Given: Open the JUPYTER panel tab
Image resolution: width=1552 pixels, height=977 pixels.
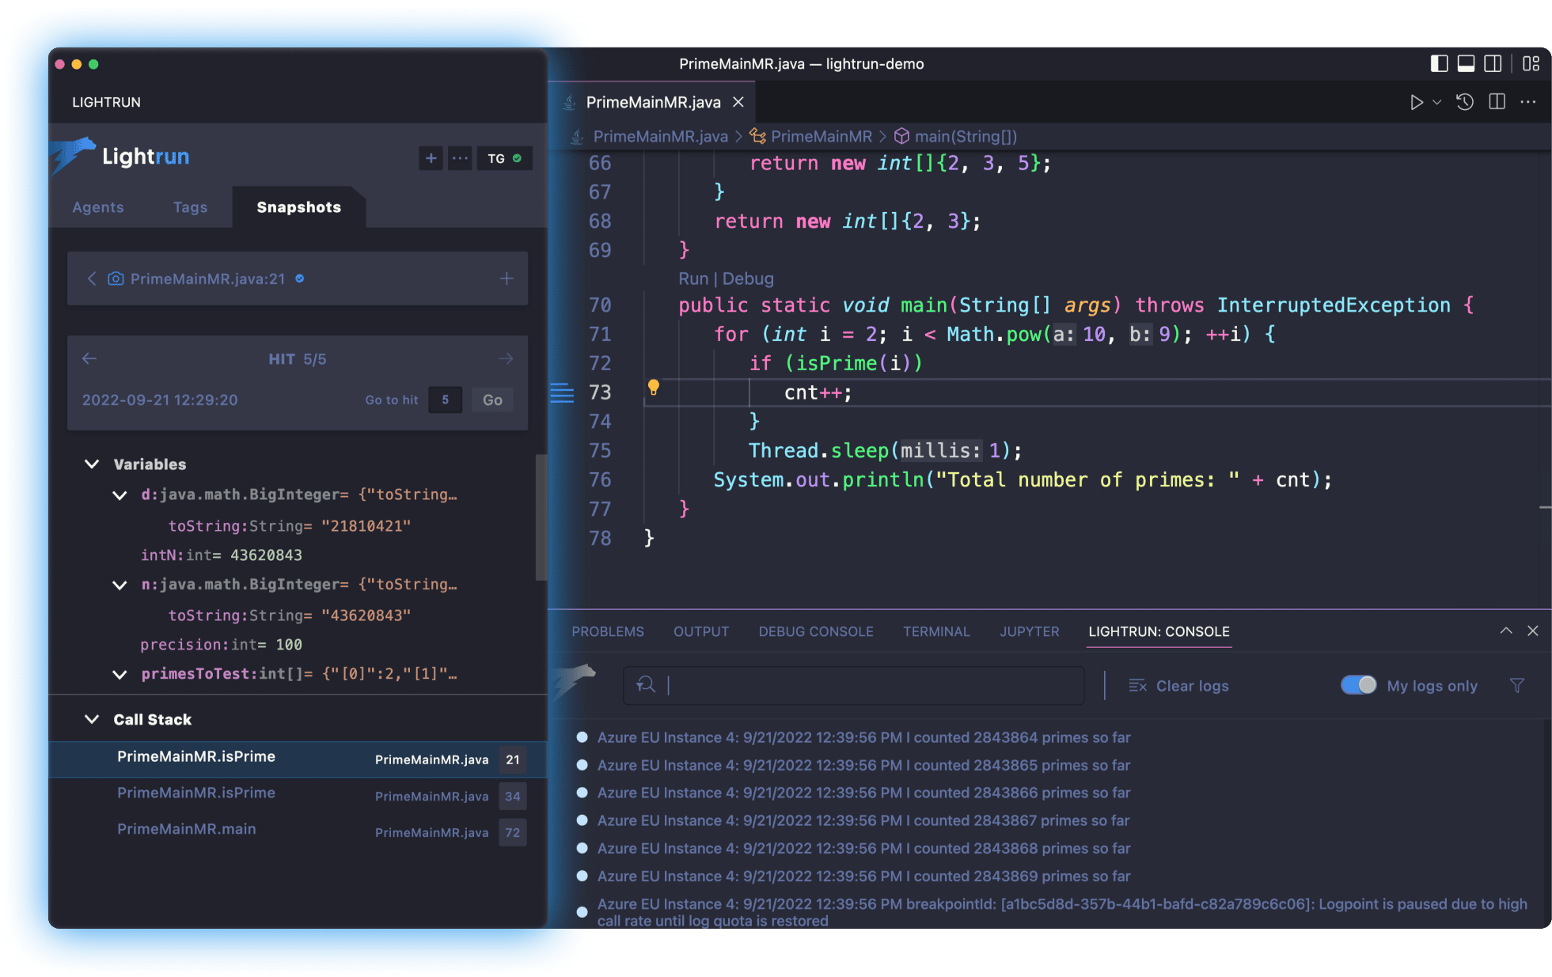Looking at the screenshot, I should (x=1029, y=632).
